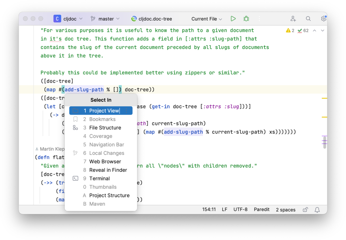Click the Terminal icon in Select In list
The image size is (346, 240).
(75, 178)
